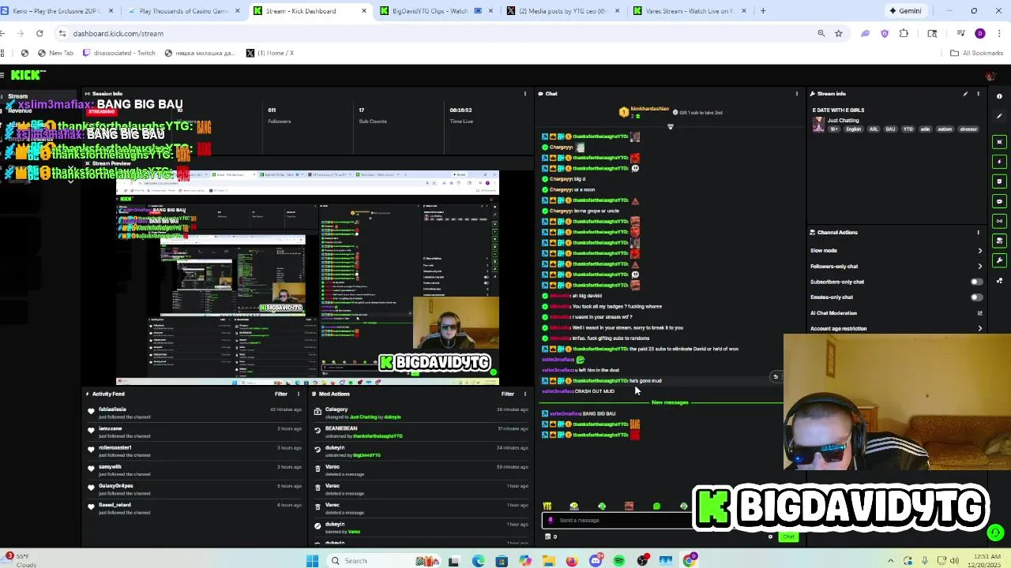Click the Stream Preview video thumbnail
Viewport: 1011px width, 568px height.
(307, 277)
